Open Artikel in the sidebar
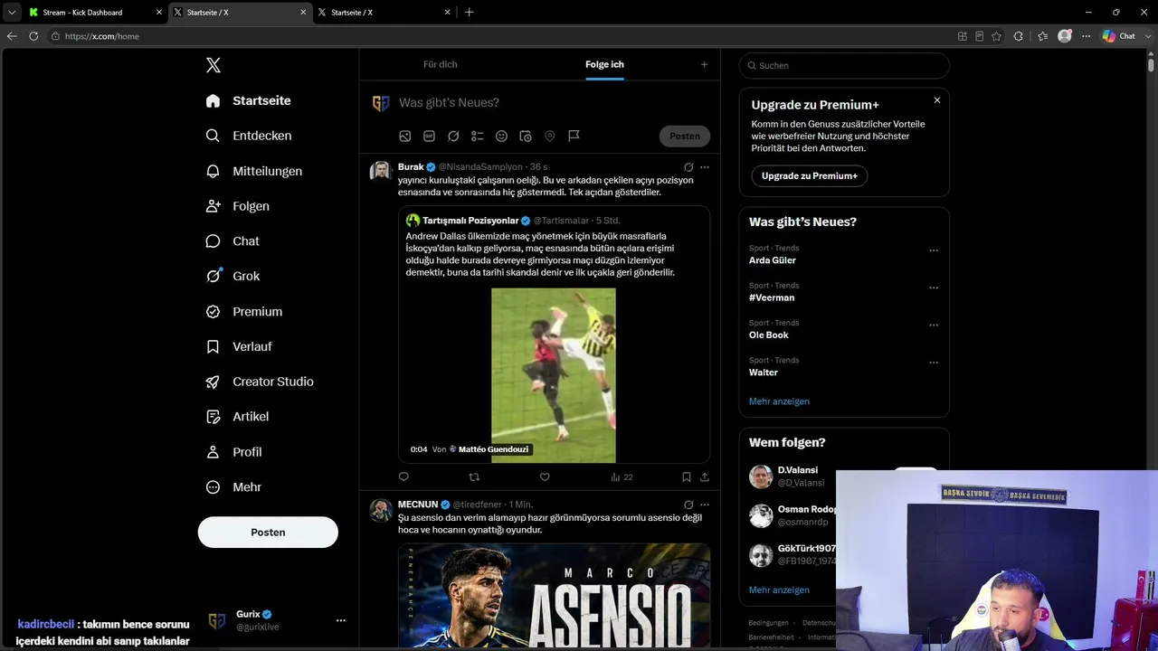Screen dimensions: 1158x651 [237, 417]
